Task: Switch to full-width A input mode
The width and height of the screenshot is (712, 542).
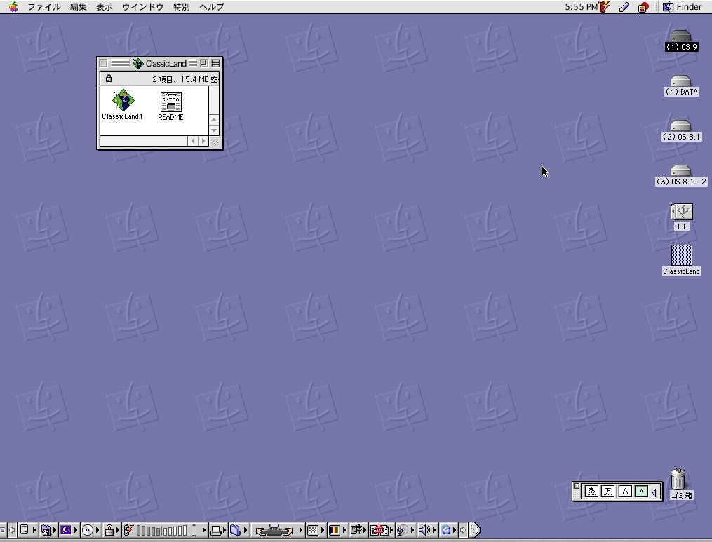Action: click(625, 491)
